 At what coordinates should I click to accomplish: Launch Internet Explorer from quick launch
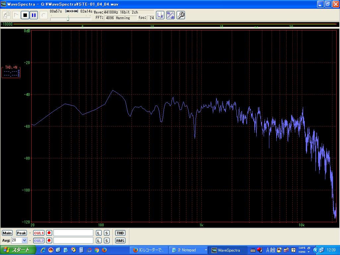(43, 250)
